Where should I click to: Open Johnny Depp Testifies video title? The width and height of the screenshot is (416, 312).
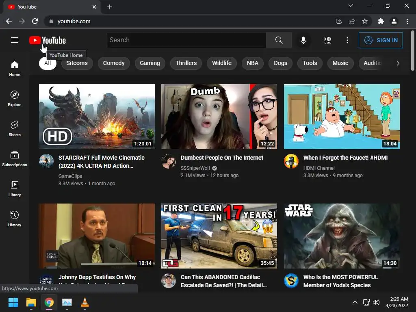97,277
